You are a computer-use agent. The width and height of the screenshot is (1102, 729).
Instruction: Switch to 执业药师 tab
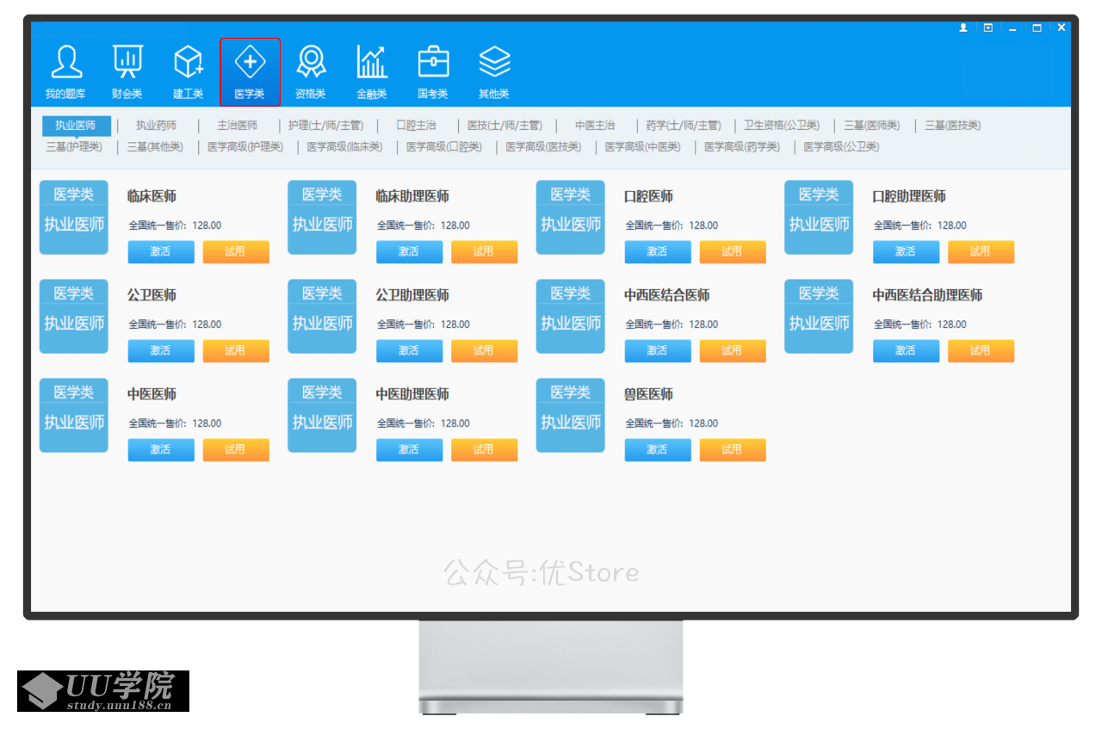tap(156, 126)
